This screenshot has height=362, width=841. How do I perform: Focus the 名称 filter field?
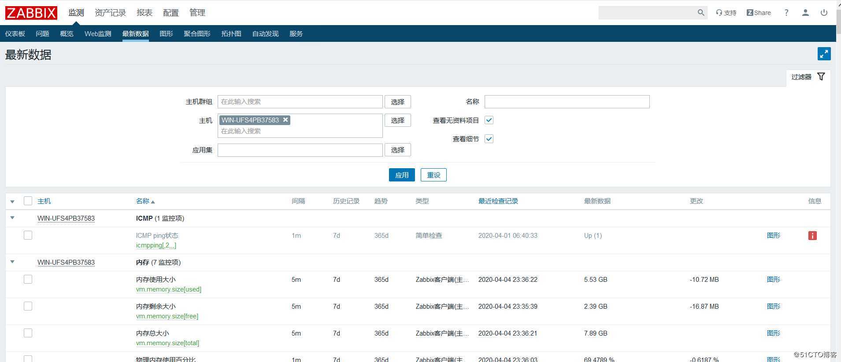coord(567,102)
